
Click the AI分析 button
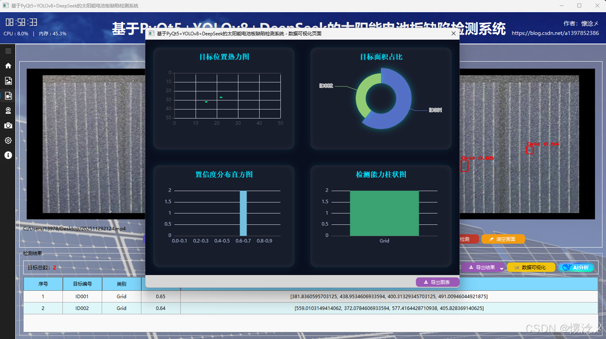pyautogui.click(x=576, y=267)
